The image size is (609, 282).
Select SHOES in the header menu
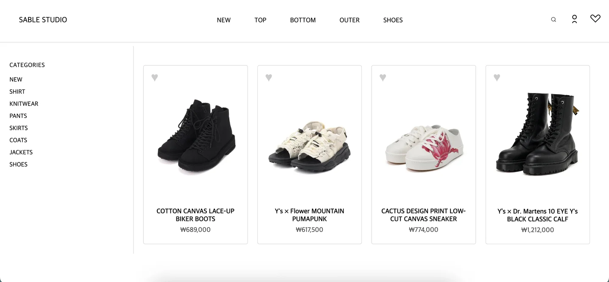click(393, 20)
